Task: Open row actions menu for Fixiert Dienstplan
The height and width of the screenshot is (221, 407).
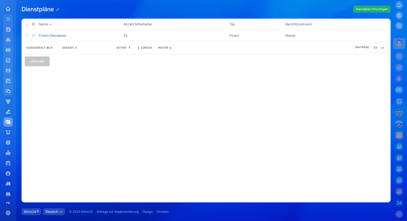Action: tap(33, 36)
